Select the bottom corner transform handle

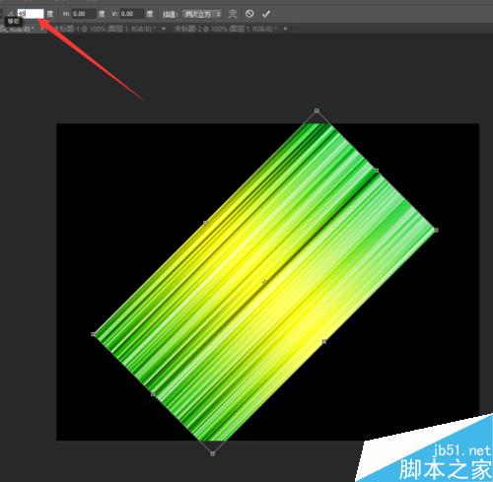point(213,453)
